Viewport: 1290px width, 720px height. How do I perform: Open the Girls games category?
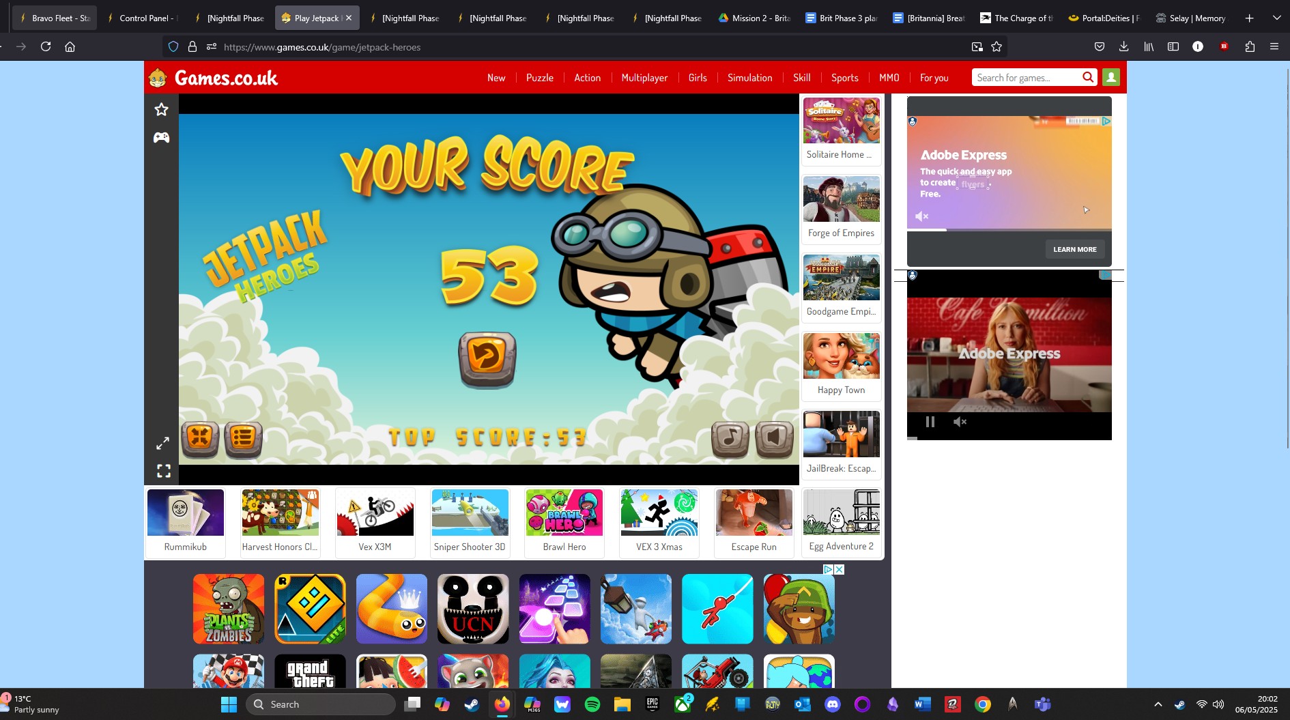(x=698, y=78)
